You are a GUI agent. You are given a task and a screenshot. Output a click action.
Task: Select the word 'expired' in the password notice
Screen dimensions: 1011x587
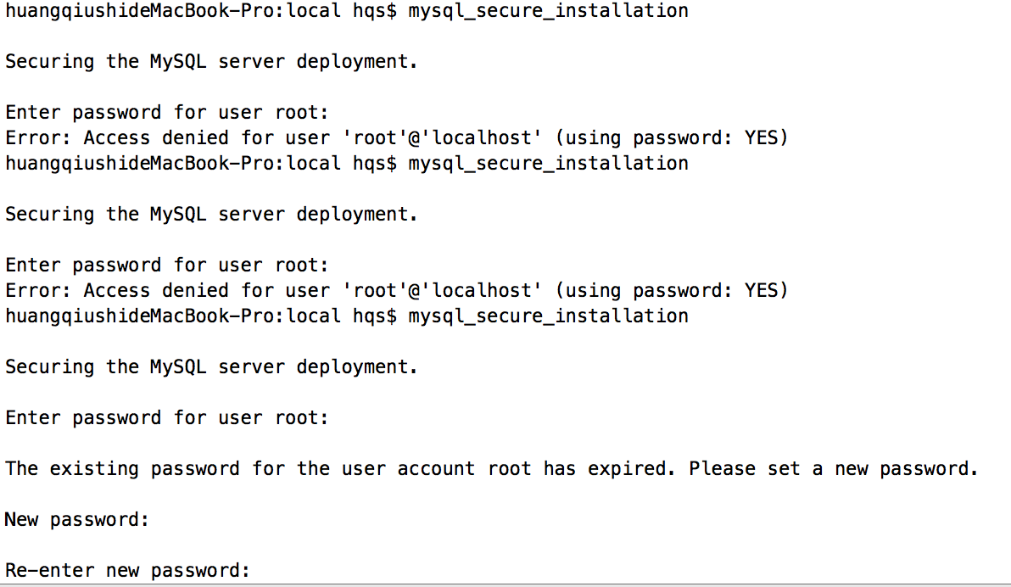[628, 469]
